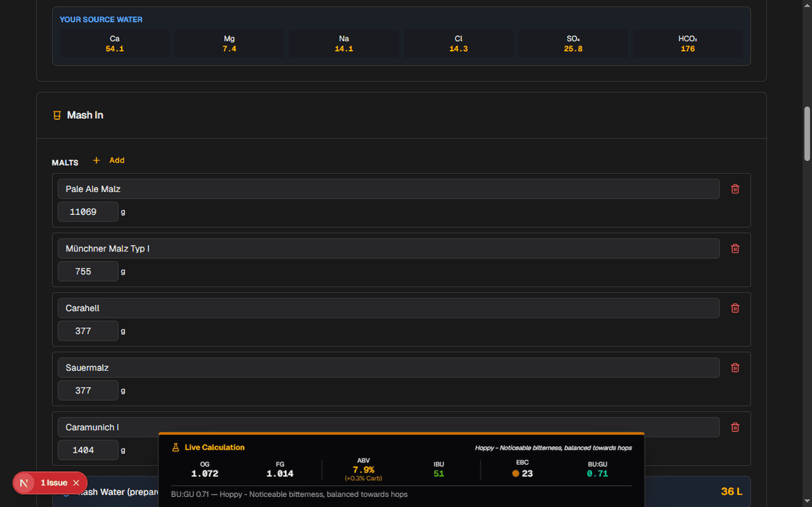
Task: Delete the Sauermalz entry
Action: click(x=735, y=368)
